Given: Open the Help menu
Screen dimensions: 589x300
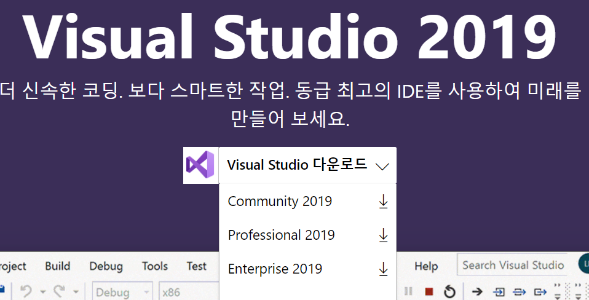Looking at the screenshot, I should click(426, 266).
